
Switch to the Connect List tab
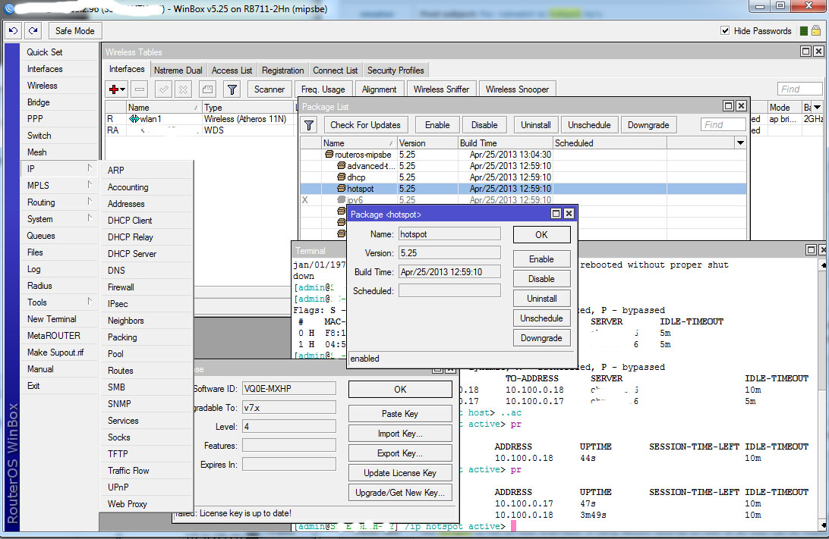click(336, 71)
